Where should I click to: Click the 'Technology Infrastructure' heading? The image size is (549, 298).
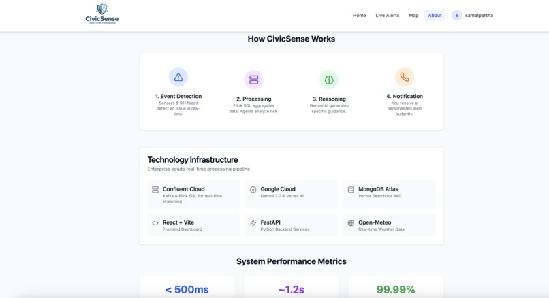tap(193, 160)
